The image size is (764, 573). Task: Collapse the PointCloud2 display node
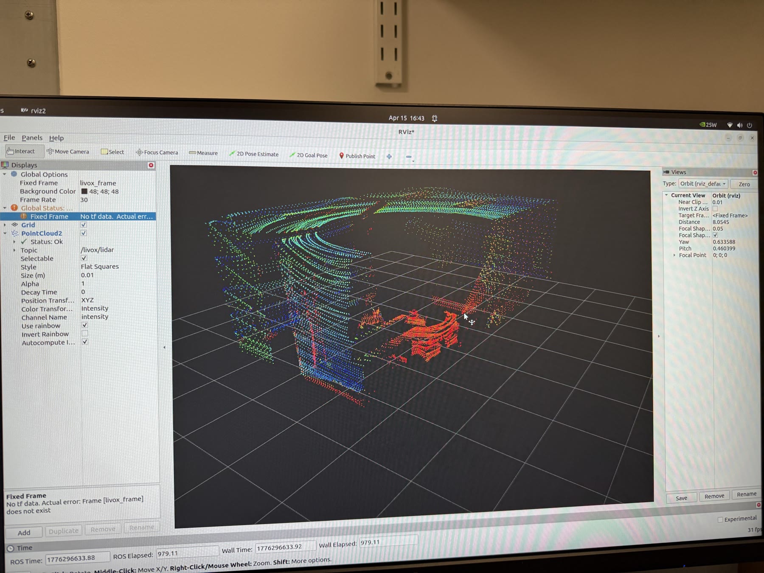(5, 233)
